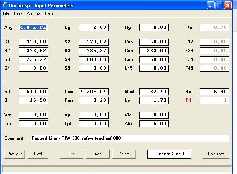
Task: Click the Cms field showing 4,30E-04
Action: 94,92
